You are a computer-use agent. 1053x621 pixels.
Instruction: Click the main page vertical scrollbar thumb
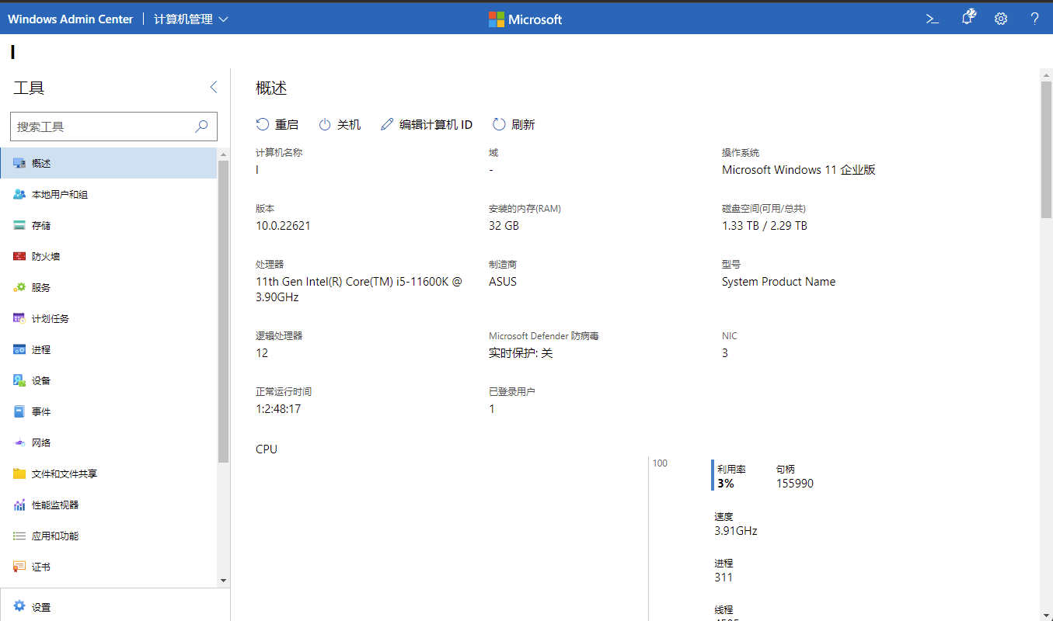click(1046, 149)
